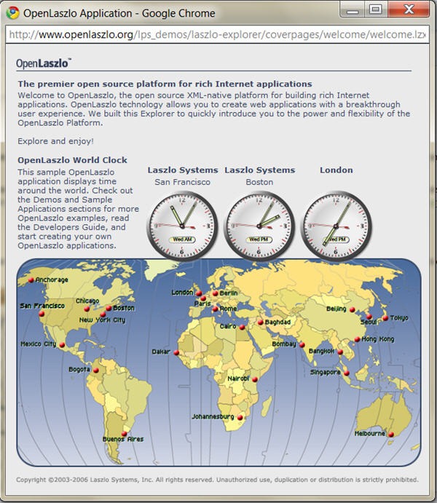Click the Melbourne red marker

[x=391, y=435]
